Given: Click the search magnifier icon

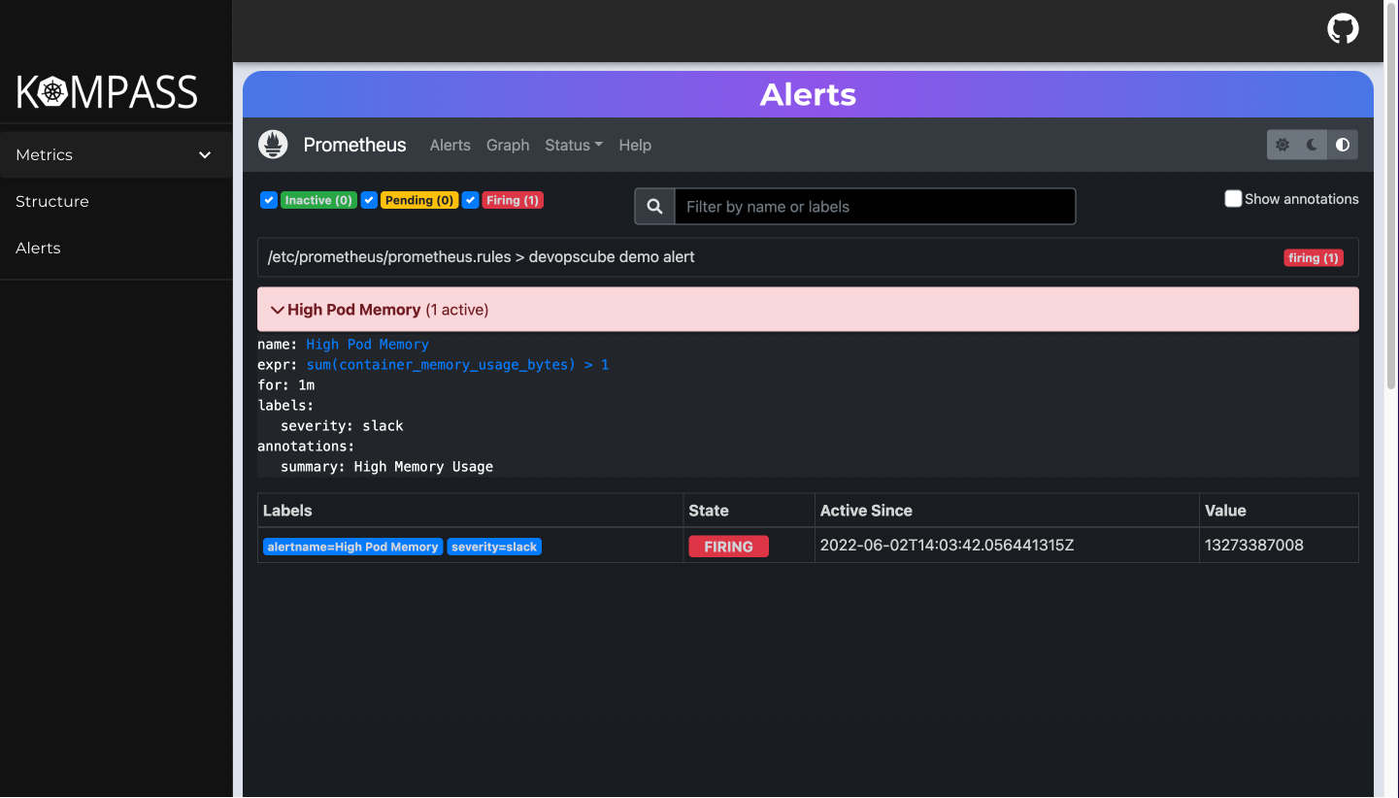Looking at the screenshot, I should click(655, 207).
